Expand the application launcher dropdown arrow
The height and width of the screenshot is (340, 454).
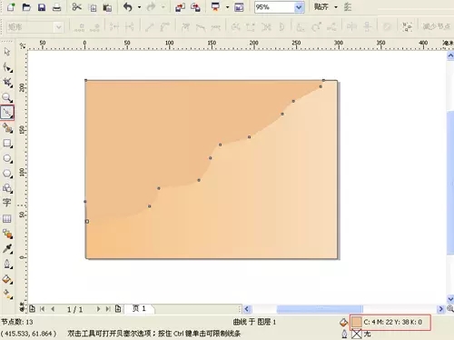tap(227, 7)
